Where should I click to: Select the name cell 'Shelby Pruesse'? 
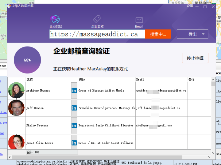[x=48, y=126]
